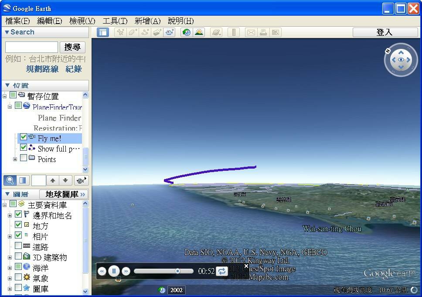Screen dimensions: 422x297
Task: Toggle the 主要資料庫 checkbox
Action: (x=13, y=204)
